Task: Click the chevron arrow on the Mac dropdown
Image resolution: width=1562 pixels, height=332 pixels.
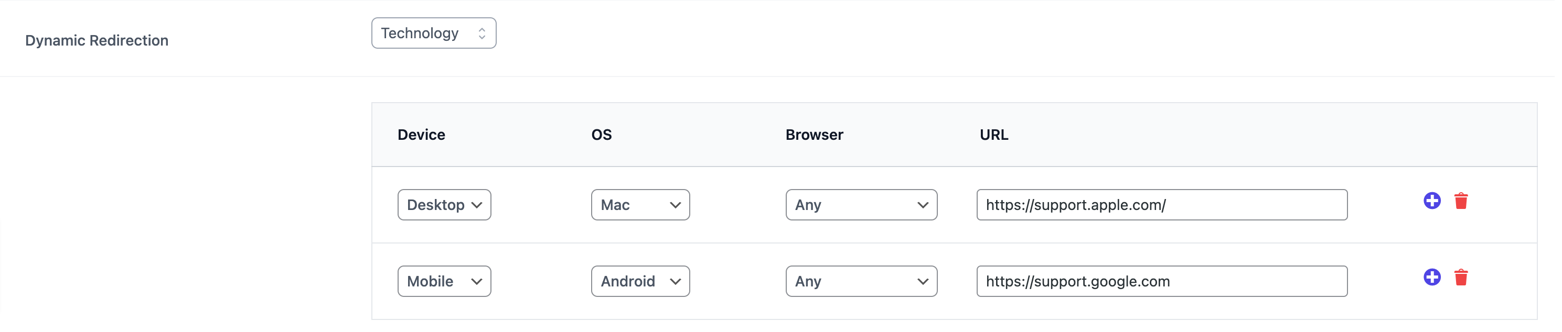Action: coord(675,205)
